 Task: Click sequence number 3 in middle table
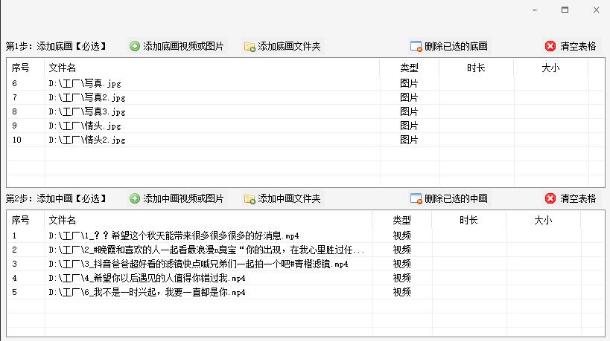click(x=14, y=264)
